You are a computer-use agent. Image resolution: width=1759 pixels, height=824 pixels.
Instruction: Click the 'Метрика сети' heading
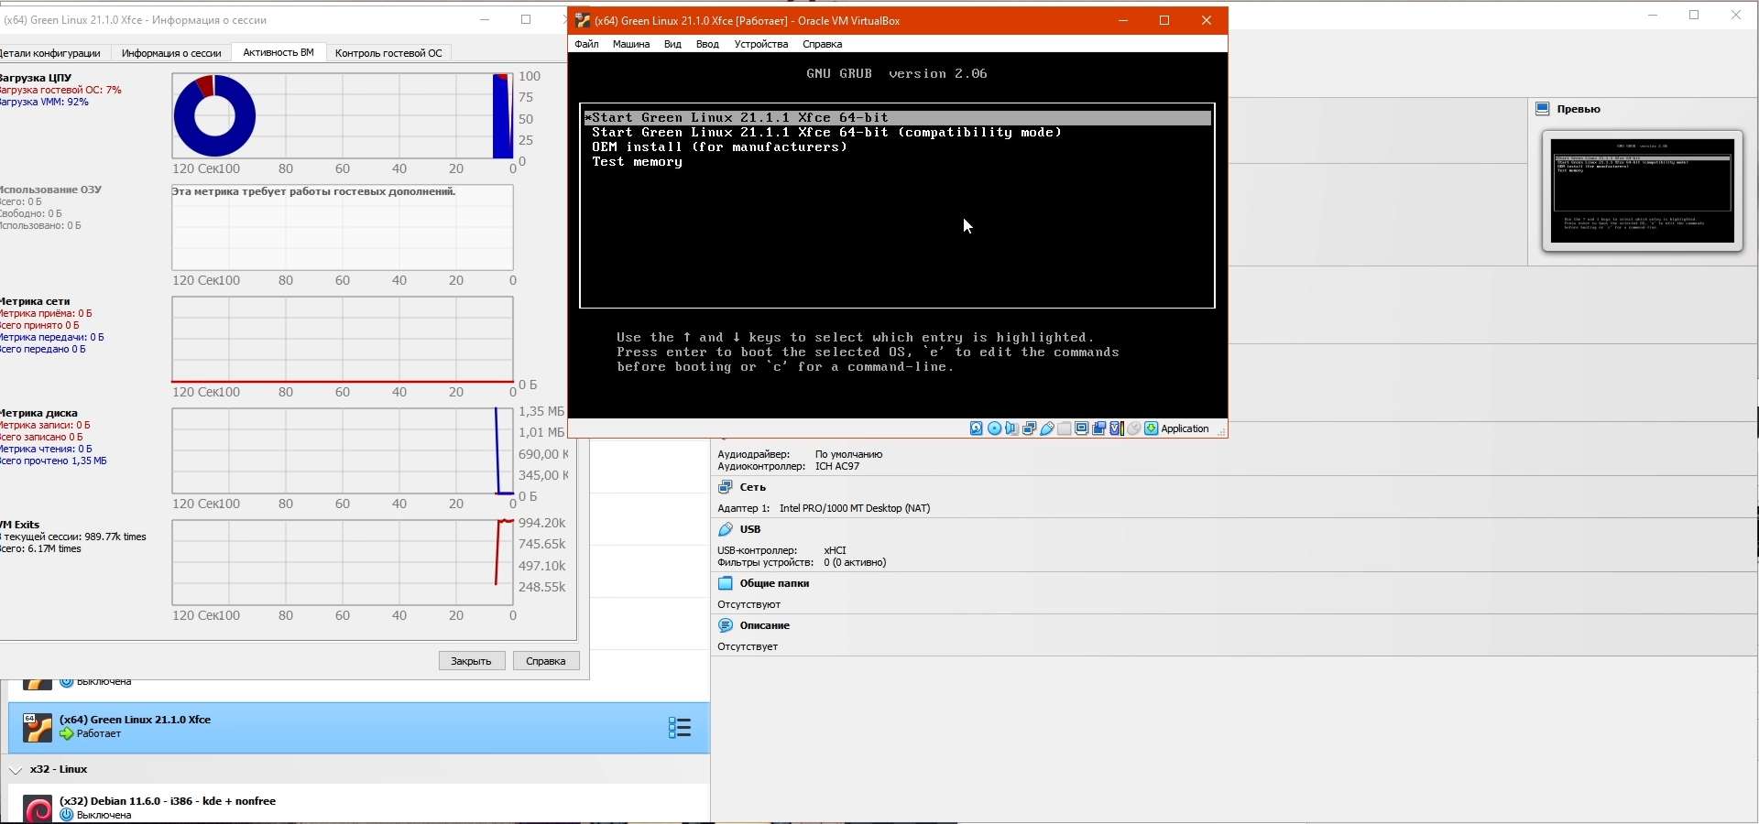click(35, 301)
